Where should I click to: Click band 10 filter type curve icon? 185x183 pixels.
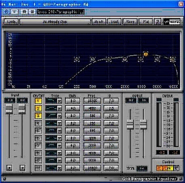tap(51, 168)
